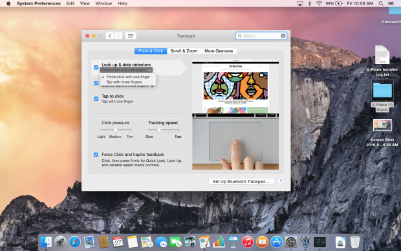
Task: Toggle Look up & data detectors checkbox
Action: (96, 67)
